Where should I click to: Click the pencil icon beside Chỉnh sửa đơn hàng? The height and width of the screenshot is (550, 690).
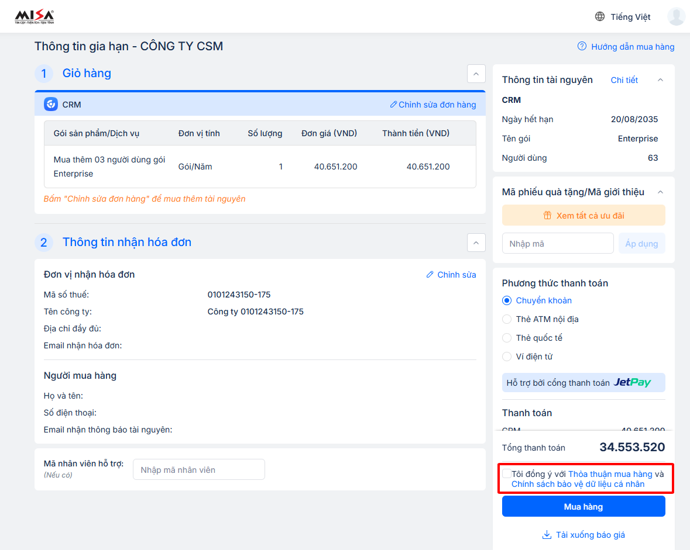393,105
